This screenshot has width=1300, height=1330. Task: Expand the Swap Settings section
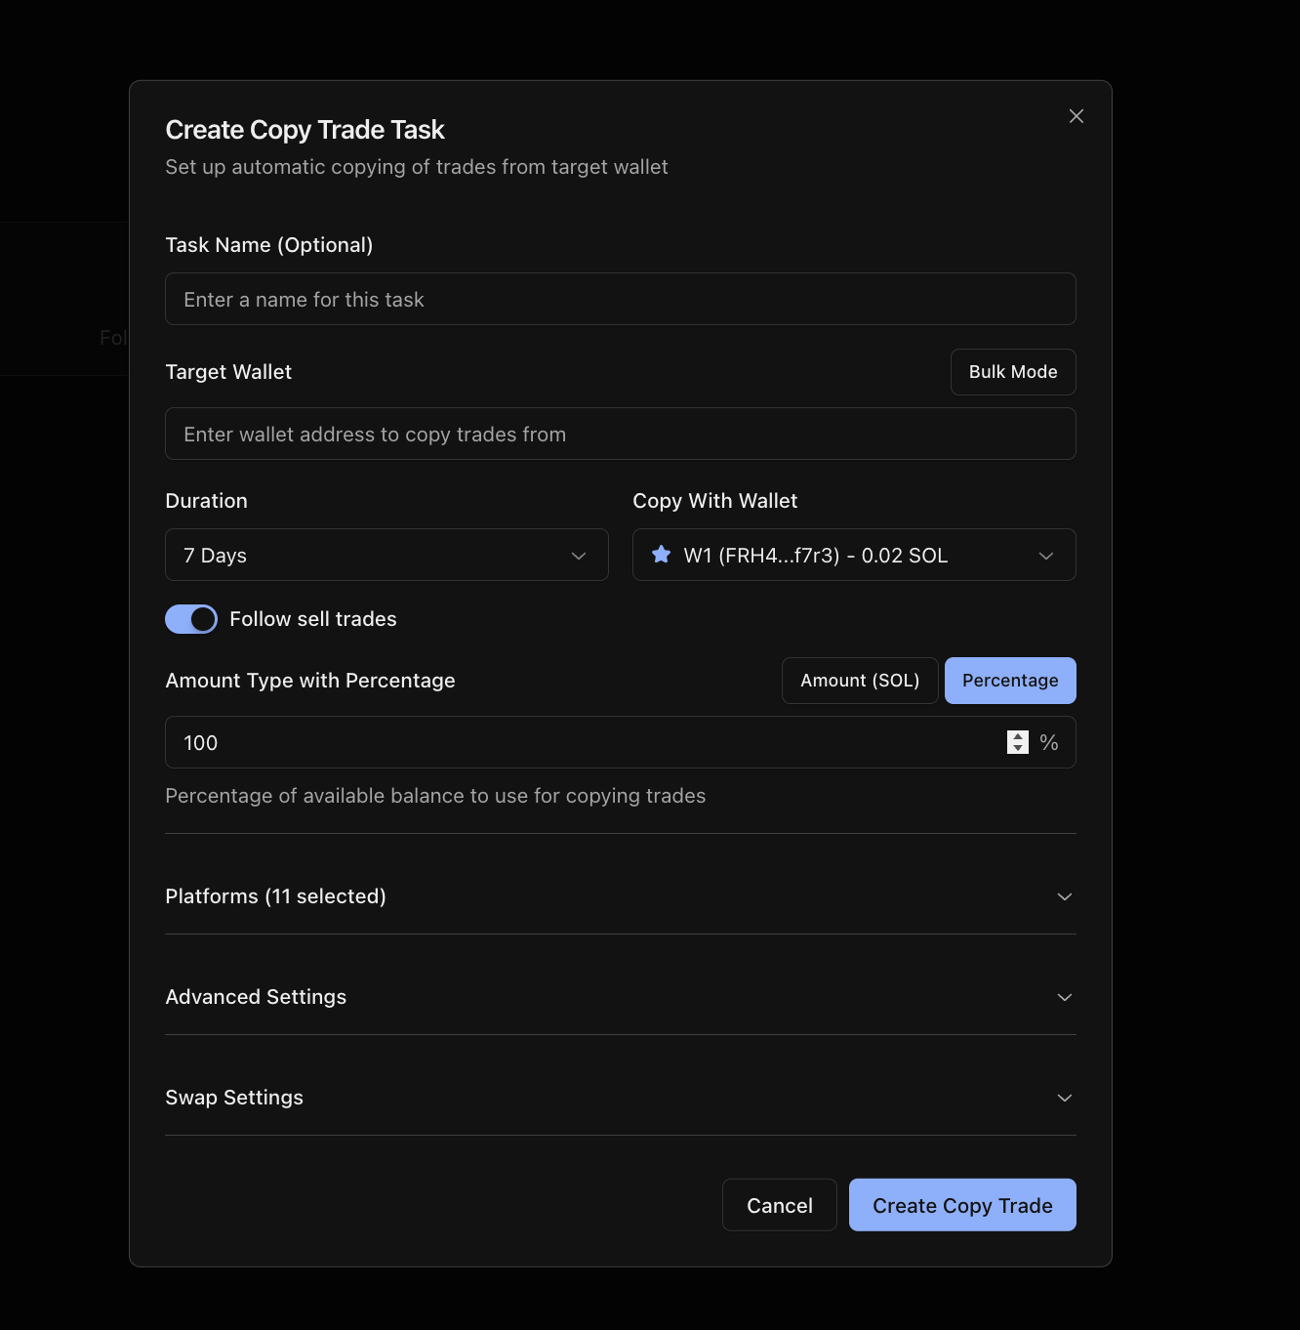click(x=621, y=1098)
